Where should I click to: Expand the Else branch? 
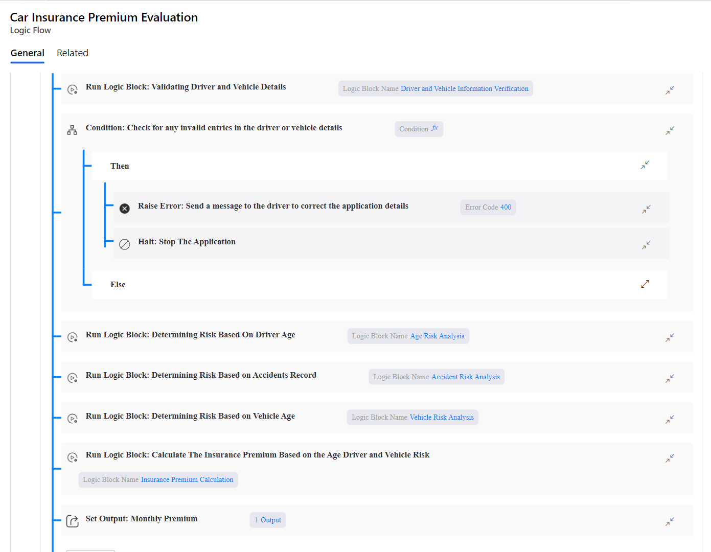point(645,284)
